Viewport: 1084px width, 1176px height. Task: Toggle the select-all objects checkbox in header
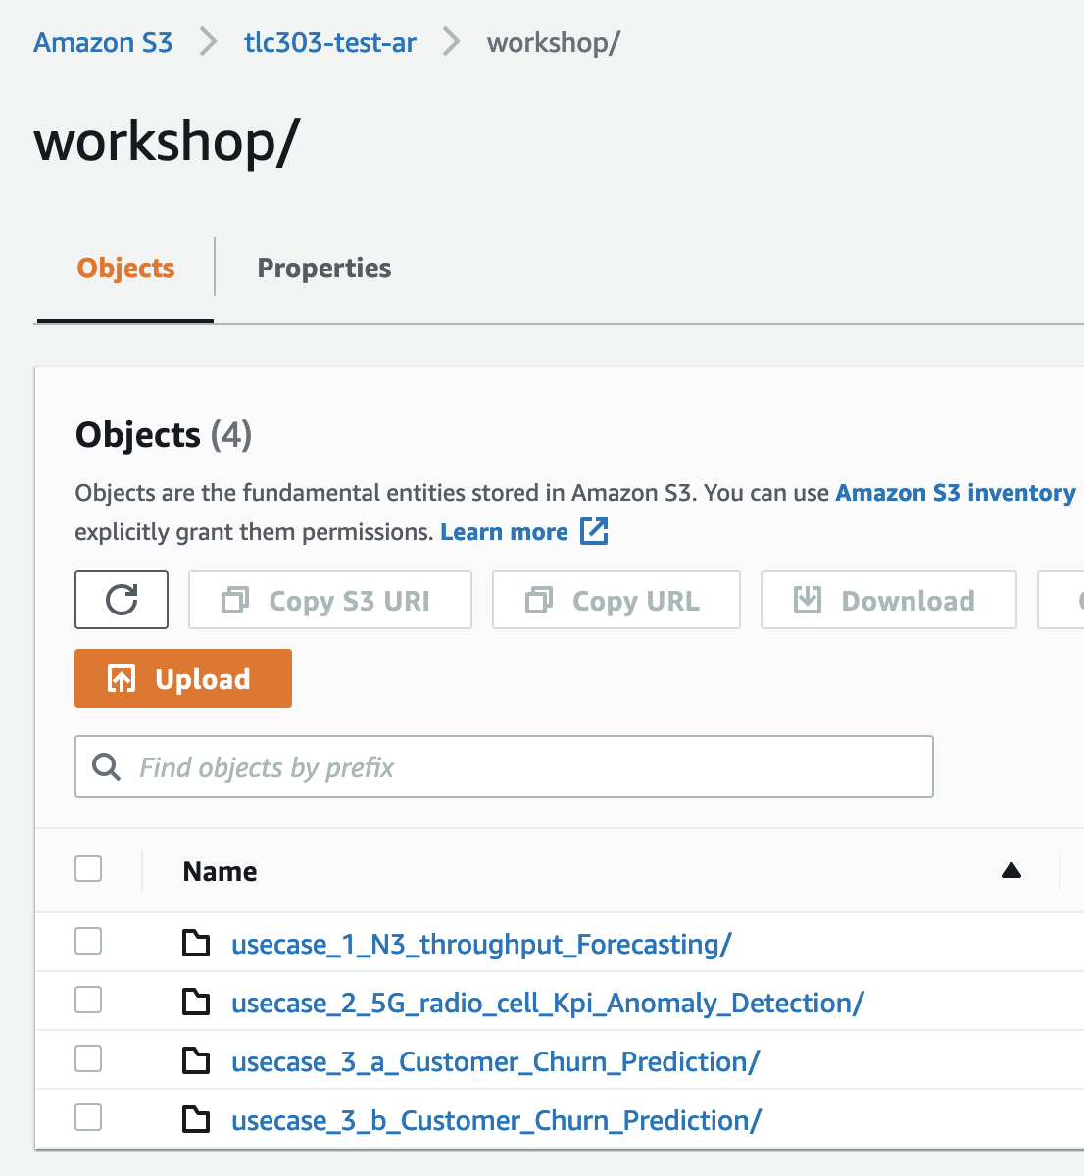[88, 868]
